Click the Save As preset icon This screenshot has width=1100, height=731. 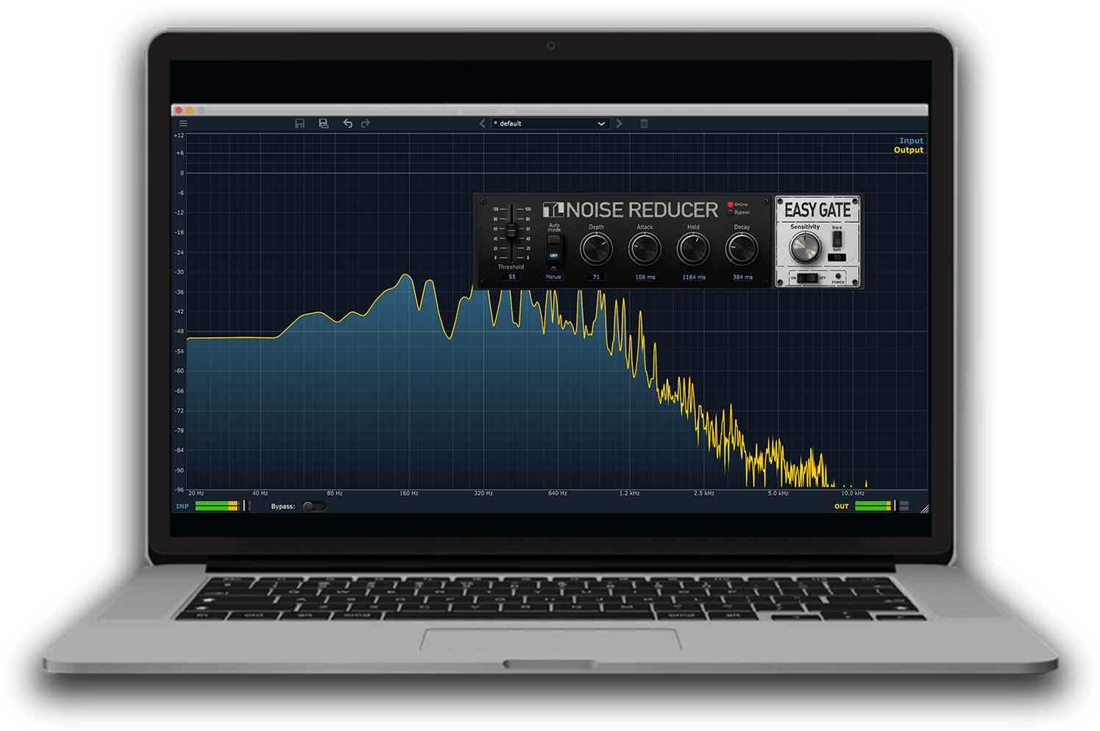(323, 124)
